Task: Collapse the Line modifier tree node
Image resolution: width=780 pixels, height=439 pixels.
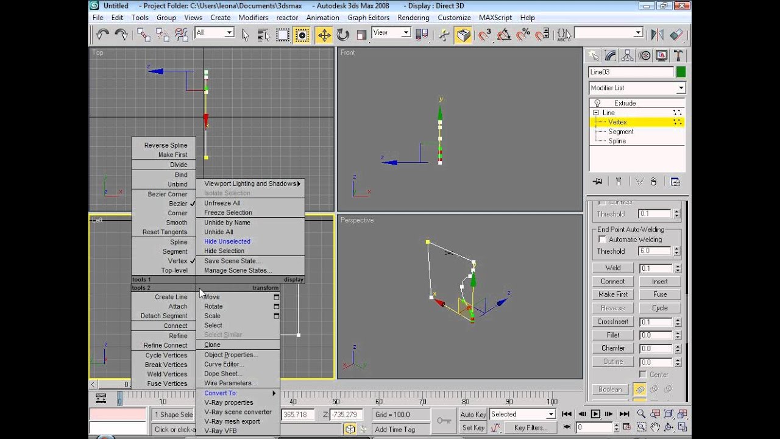Action: 596,113
